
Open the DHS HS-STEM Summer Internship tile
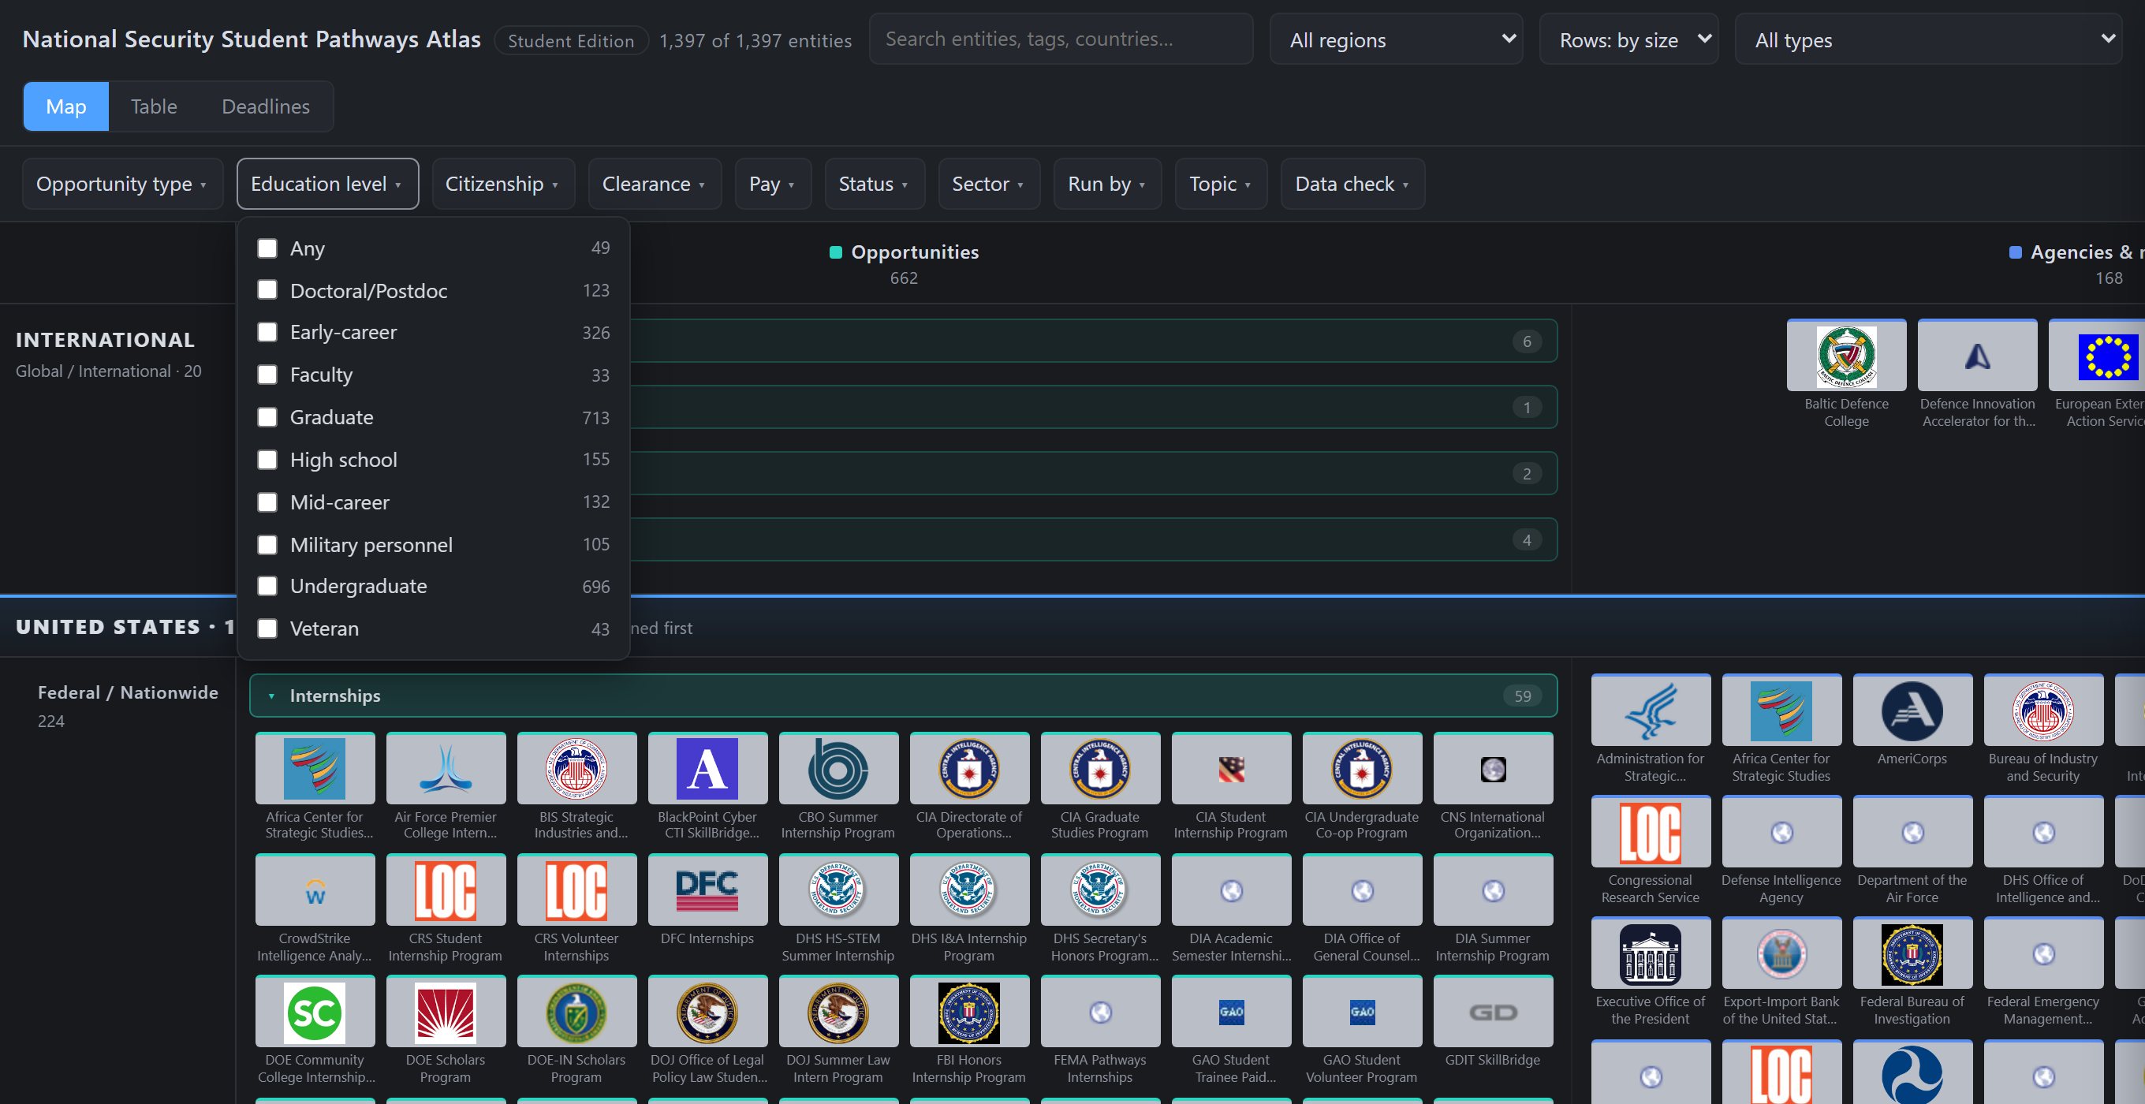pos(837,909)
